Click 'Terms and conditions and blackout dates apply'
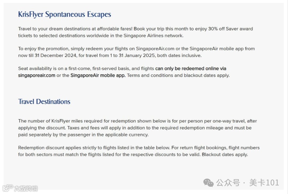Viewport: 288px width, 194px height. (x=178, y=75)
